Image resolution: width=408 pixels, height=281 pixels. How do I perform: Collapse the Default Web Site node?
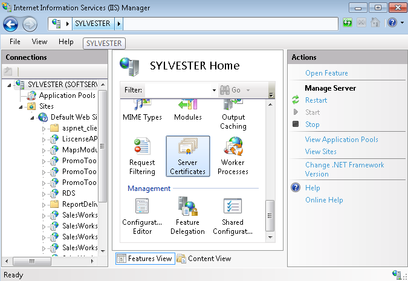pos(32,118)
